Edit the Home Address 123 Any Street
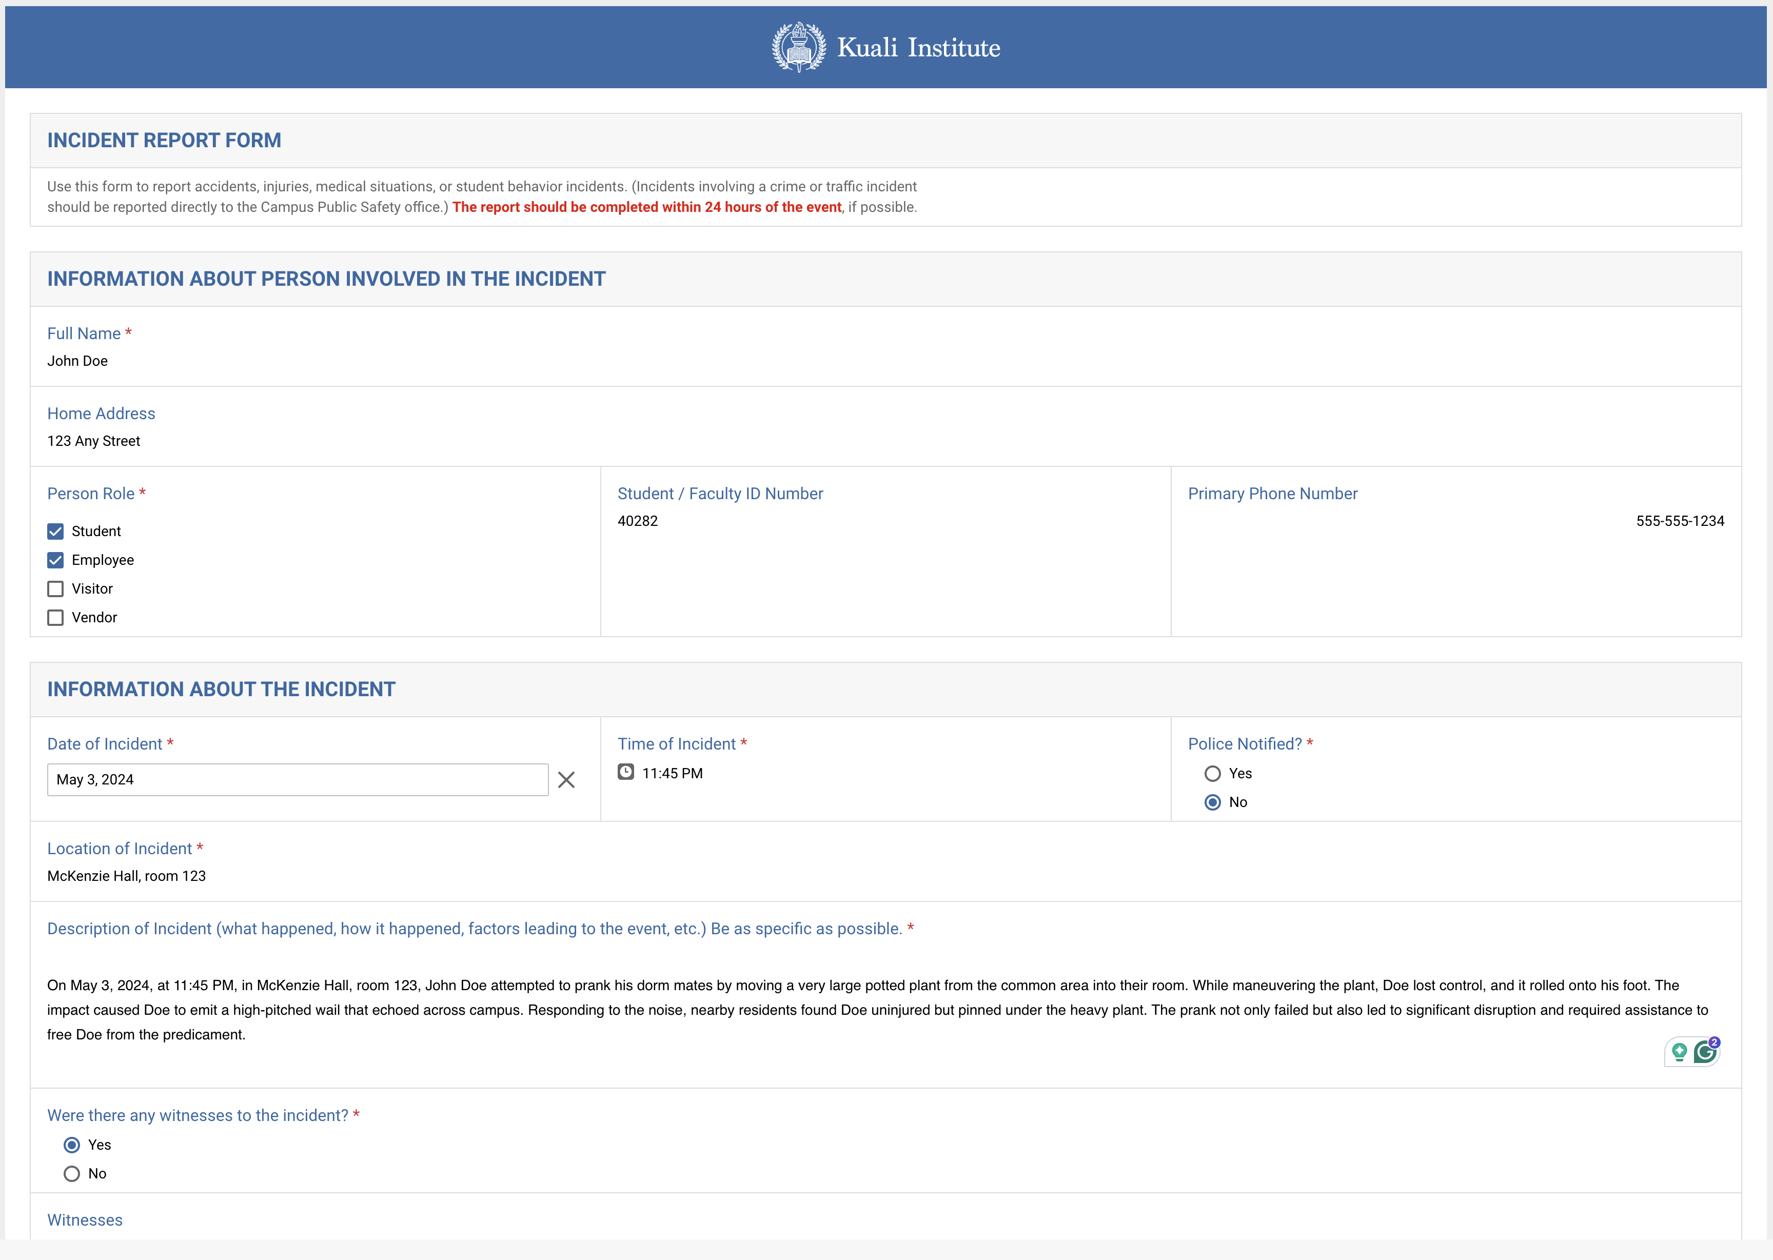Viewport: 1773px width, 1260px height. [94, 441]
